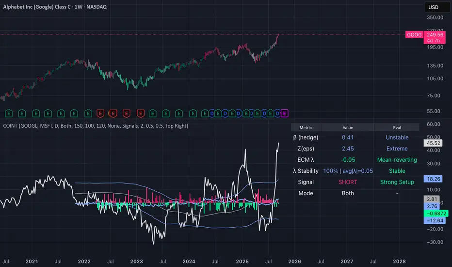Click the leftmost green E earnings marker
452x267 pixels.
[x=9, y=114]
